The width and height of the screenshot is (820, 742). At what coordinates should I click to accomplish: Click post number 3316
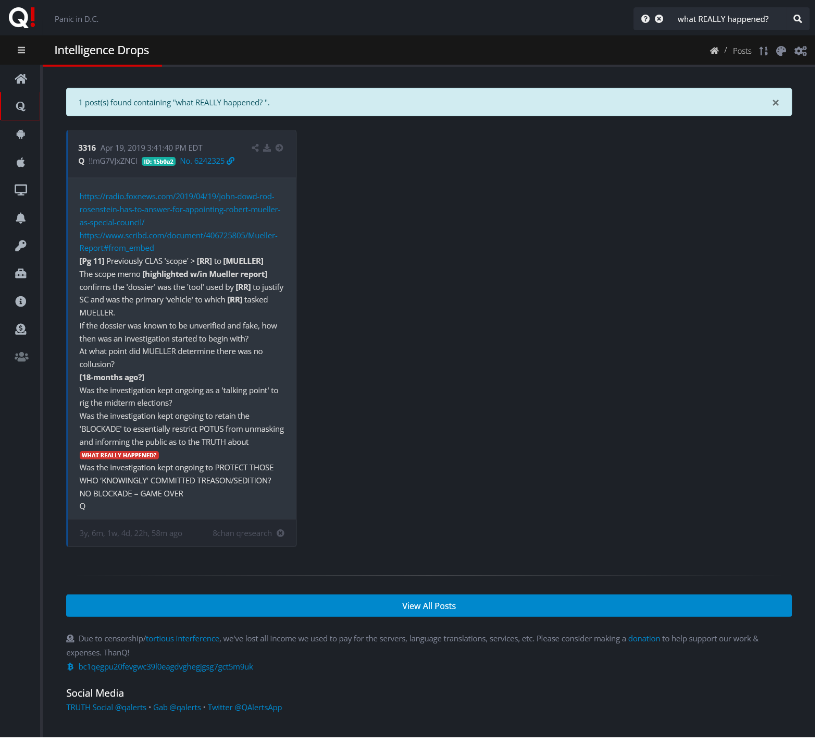coord(87,148)
